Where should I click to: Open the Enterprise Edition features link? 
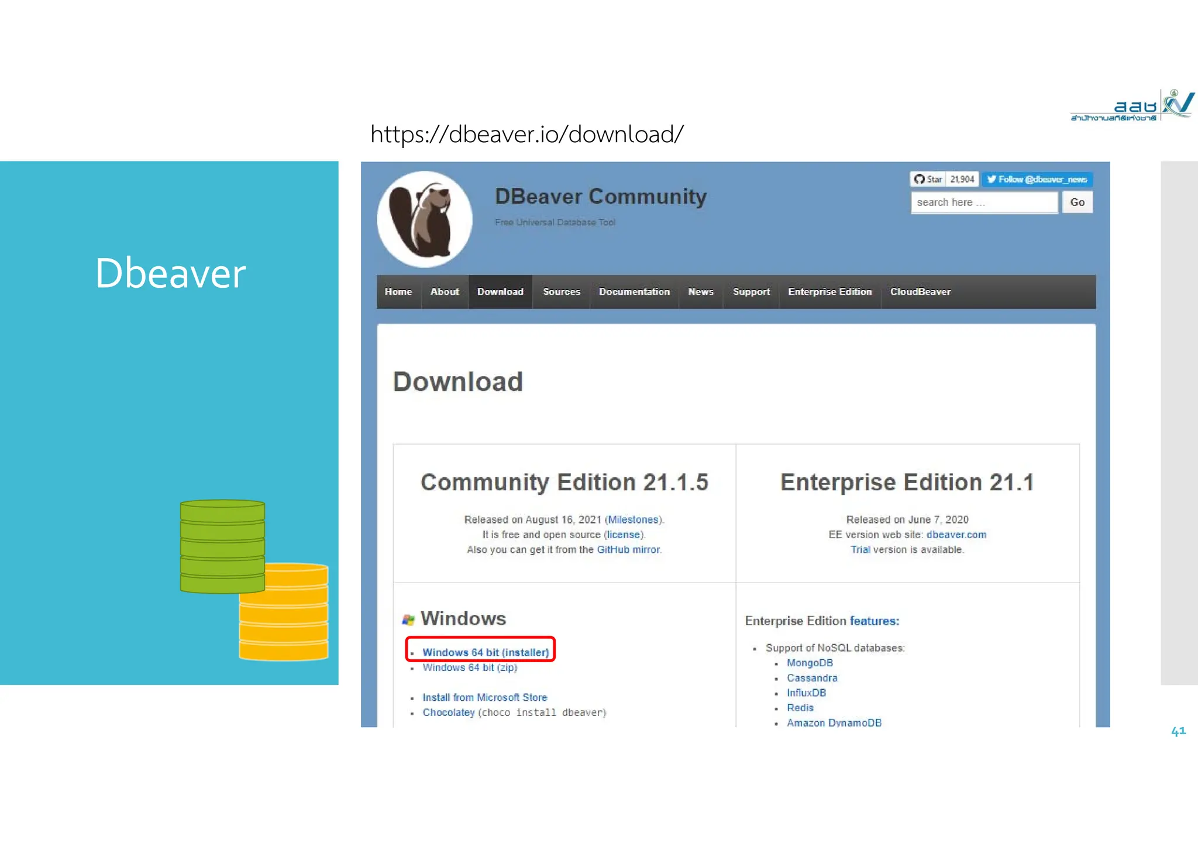[x=874, y=621]
